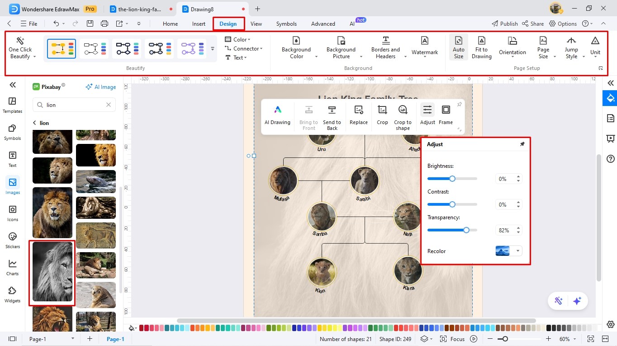Open Page Size menu
617x346 pixels.
pos(543,48)
